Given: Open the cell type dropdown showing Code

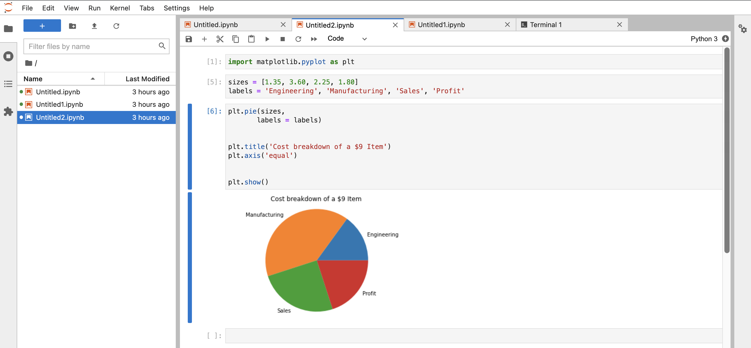Looking at the screenshot, I should (x=347, y=39).
